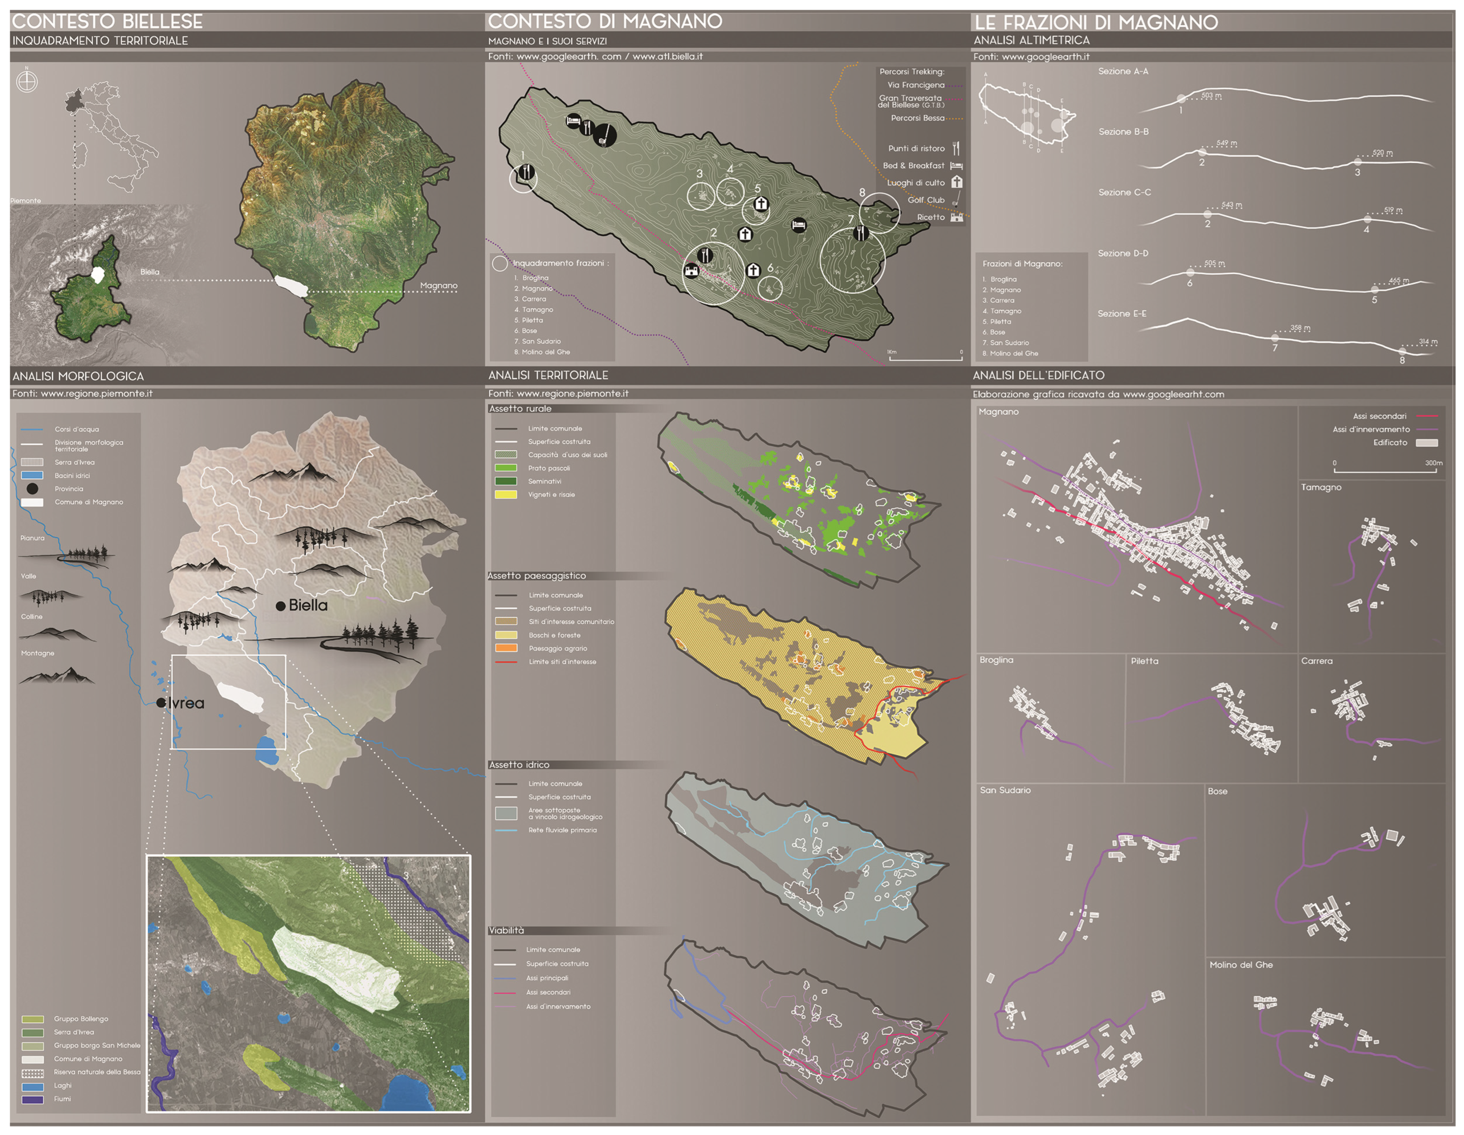Image resolution: width=1464 pixels, height=1135 pixels.
Task: Click the Ricetto castle marker on the map
Action: coord(691,271)
